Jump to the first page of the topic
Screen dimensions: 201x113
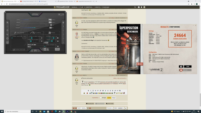point(74,108)
